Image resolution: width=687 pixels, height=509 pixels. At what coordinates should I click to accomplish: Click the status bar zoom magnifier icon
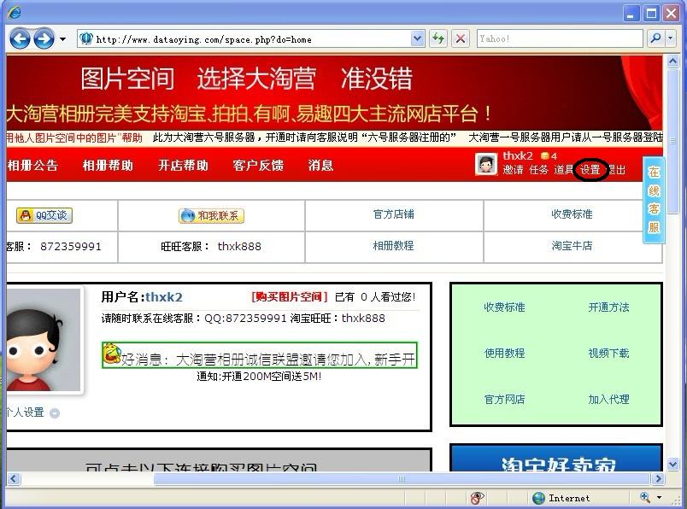tap(645, 497)
